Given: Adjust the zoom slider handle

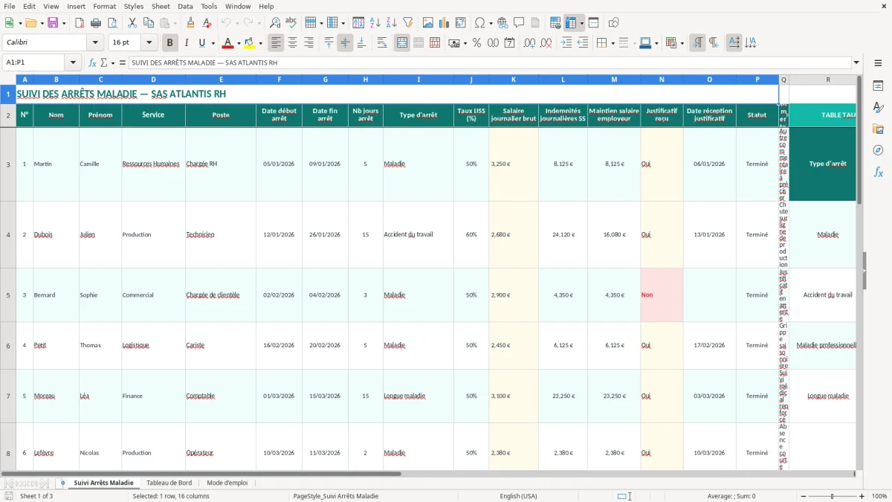Looking at the screenshot, I should pyautogui.click(x=833, y=496).
